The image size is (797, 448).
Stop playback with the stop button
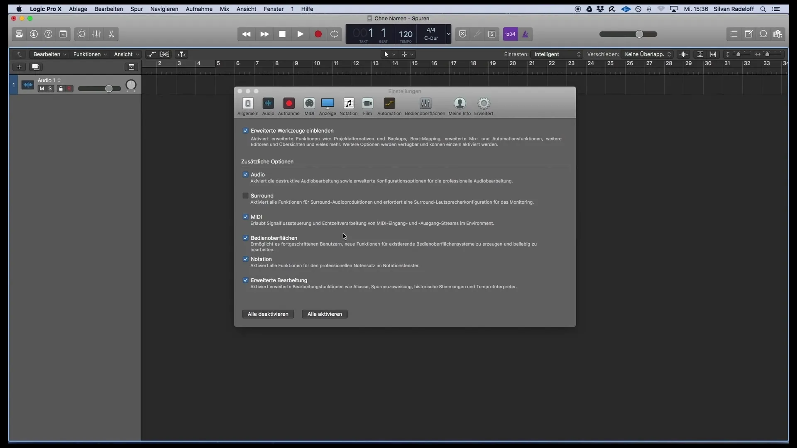click(282, 34)
